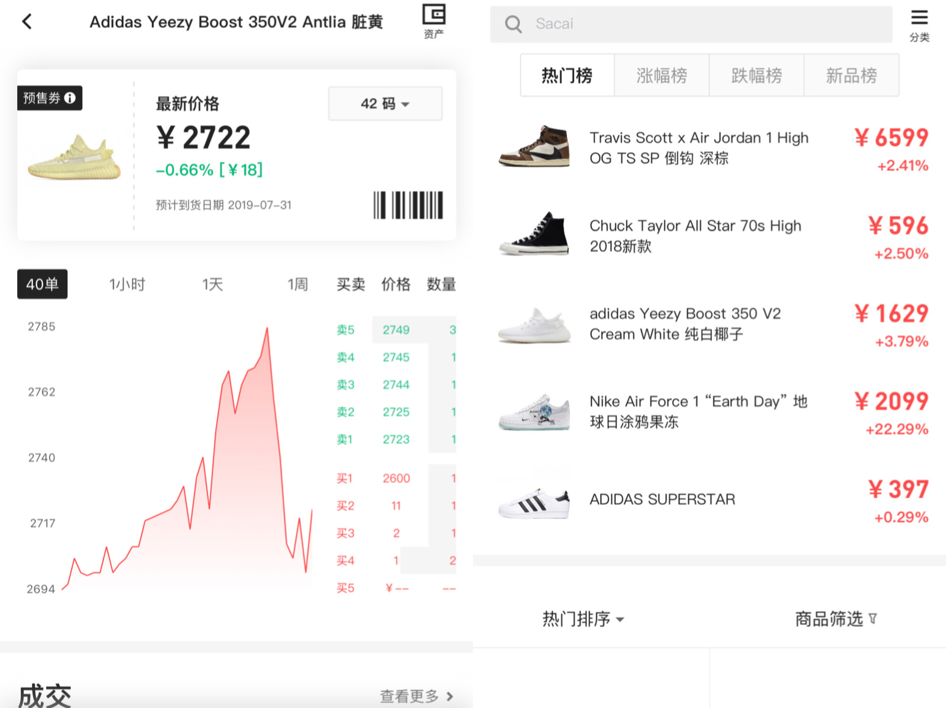
Task: Click adidas Yeezy Boost 350 V2 Cream title
Action: [x=685, y=324]
